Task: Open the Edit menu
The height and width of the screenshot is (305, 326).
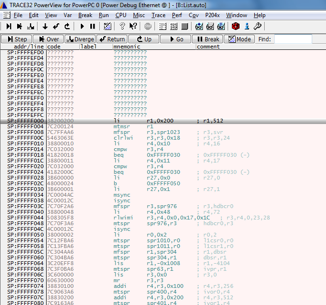Action: [34, 15]
